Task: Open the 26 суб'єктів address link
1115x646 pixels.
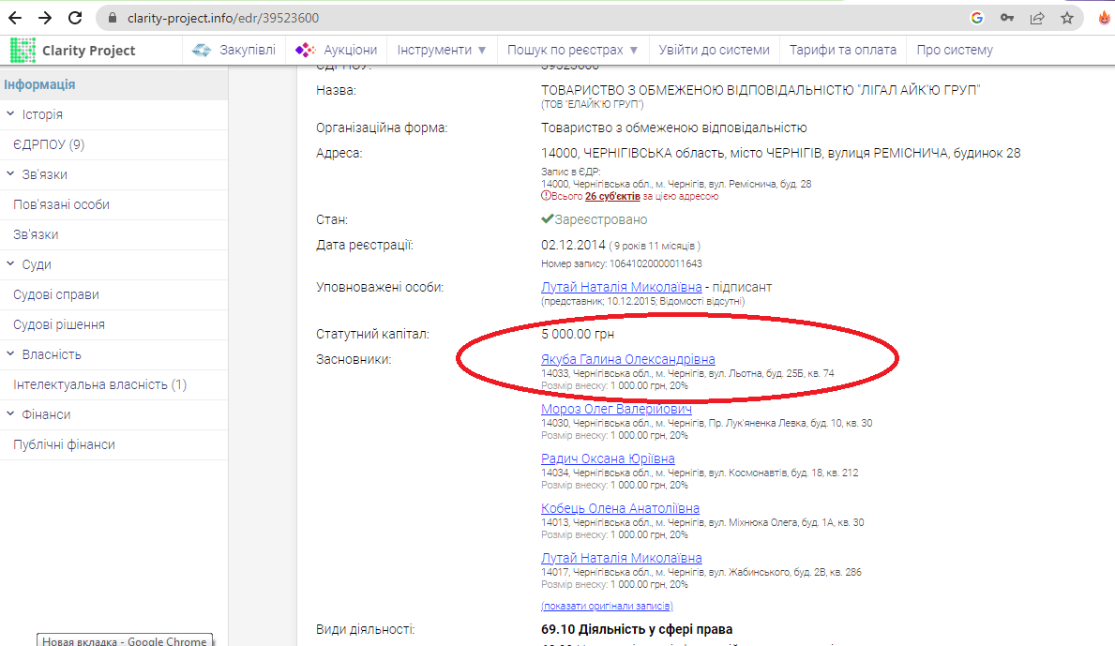Action: (x=612, y=196)
